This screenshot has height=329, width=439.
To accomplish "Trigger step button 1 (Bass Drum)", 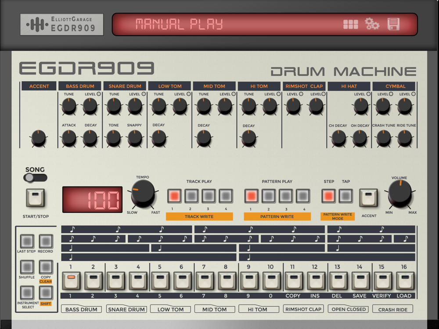I will pyautogui.click(x=71, y=281).
